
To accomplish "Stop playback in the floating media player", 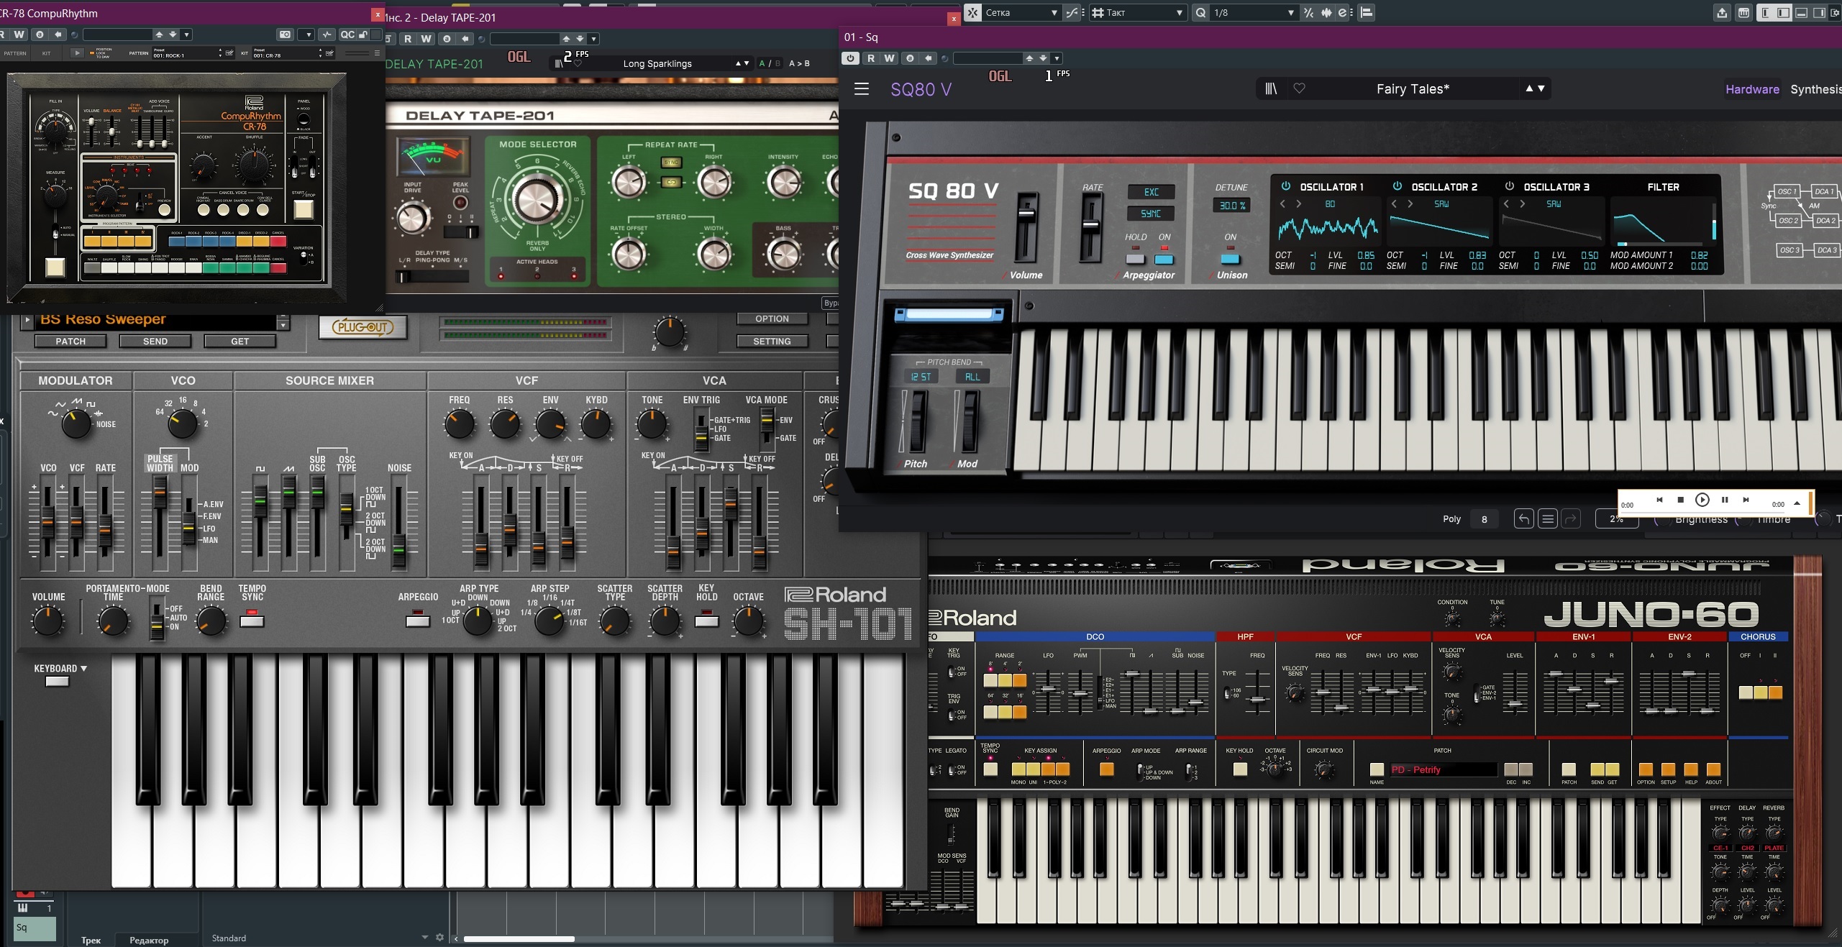I will [x=1680, y=500].
